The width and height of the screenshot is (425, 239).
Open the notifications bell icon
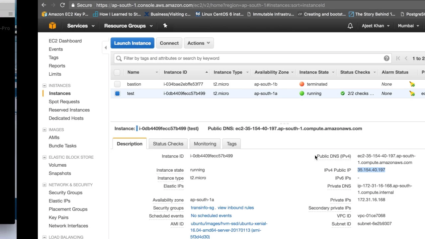tap(350, 26)
